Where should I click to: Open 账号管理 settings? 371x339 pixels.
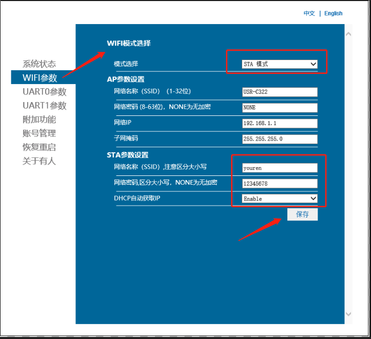click(x=39, y=133)
